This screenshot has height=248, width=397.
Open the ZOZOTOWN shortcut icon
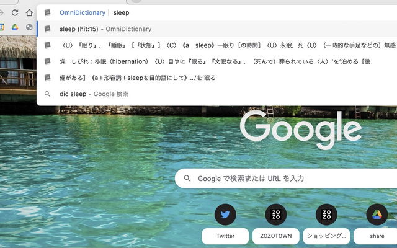275,215
